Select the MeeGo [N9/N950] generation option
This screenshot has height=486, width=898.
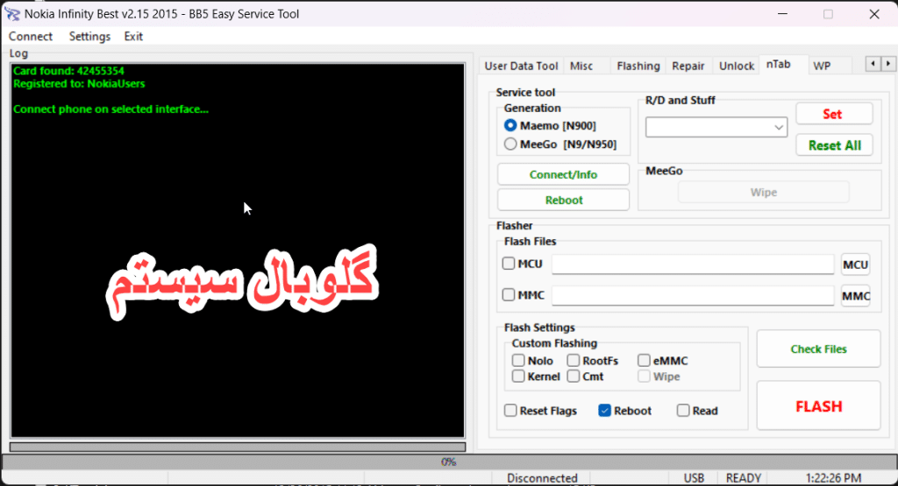(510, 144)
